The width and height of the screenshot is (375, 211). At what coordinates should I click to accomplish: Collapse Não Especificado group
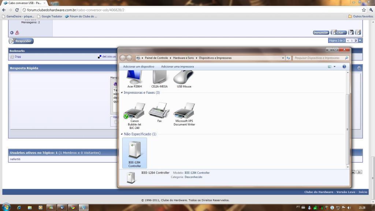click(122, 134)
